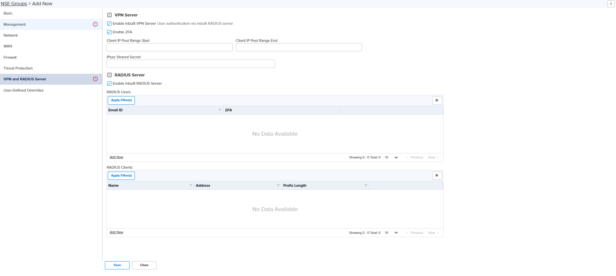616x276 pixels.
Task: Click Add New under RADIUS Users
Action: click(116, 157)
